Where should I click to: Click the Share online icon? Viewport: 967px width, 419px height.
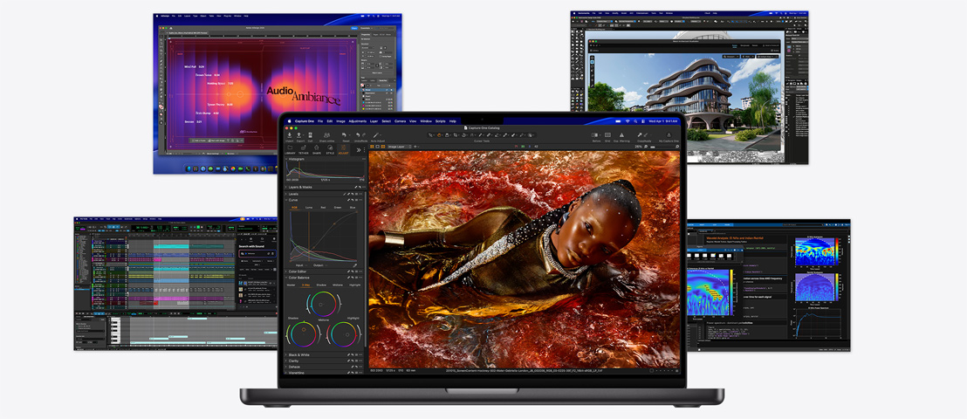pos(327,135)
